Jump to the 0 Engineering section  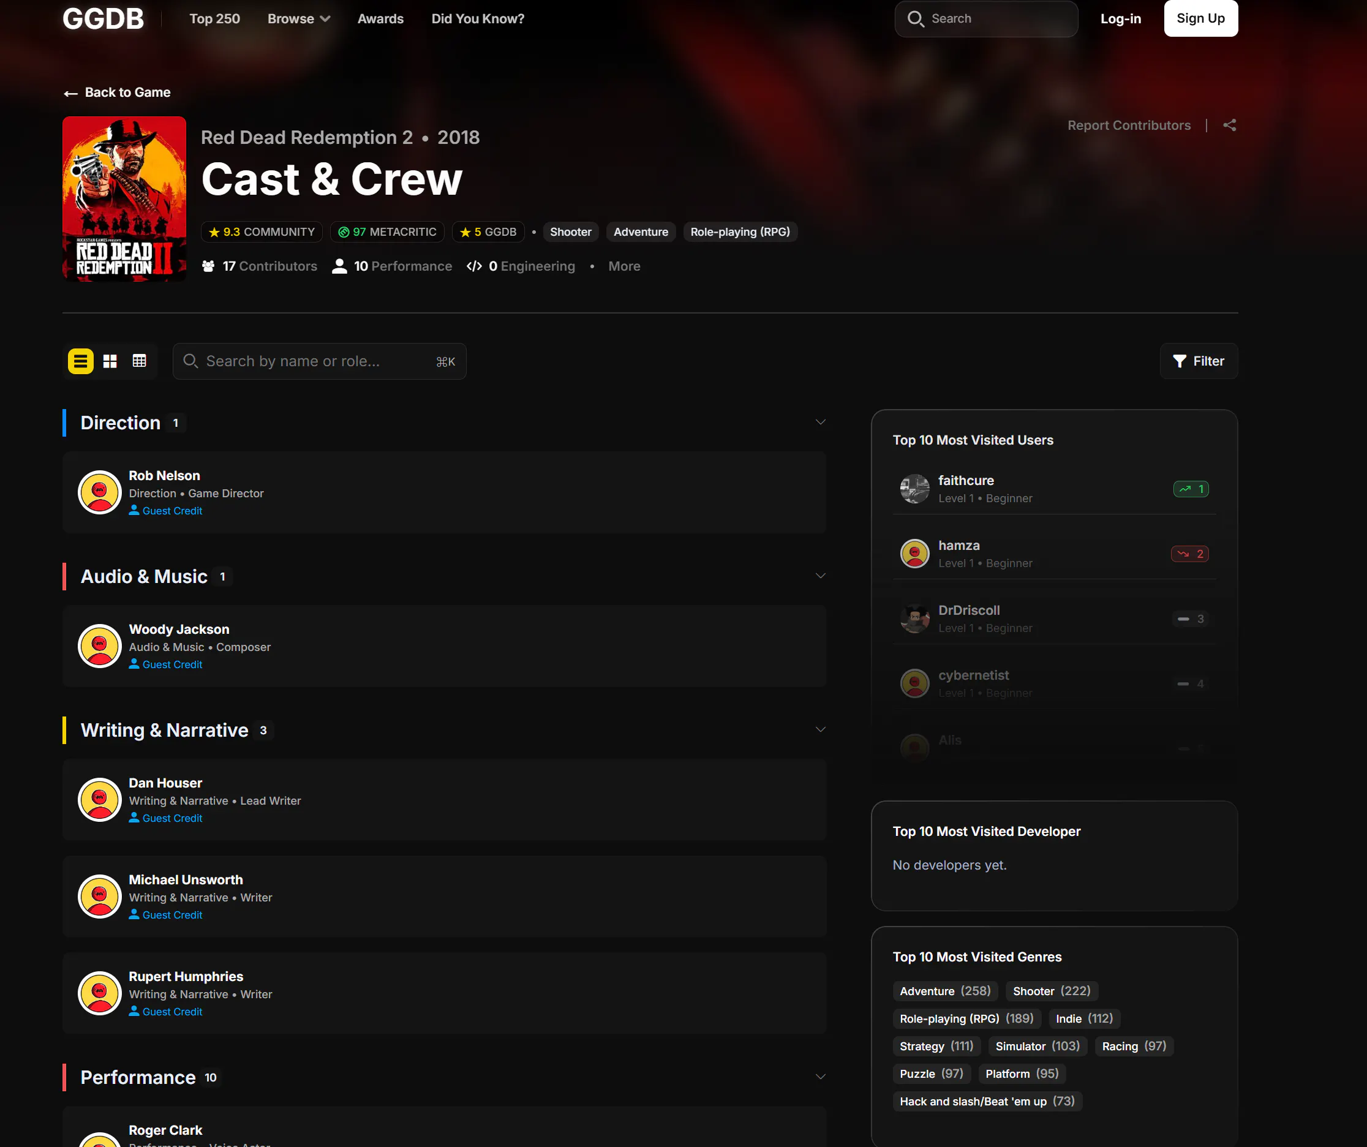(x=521, y=266)
